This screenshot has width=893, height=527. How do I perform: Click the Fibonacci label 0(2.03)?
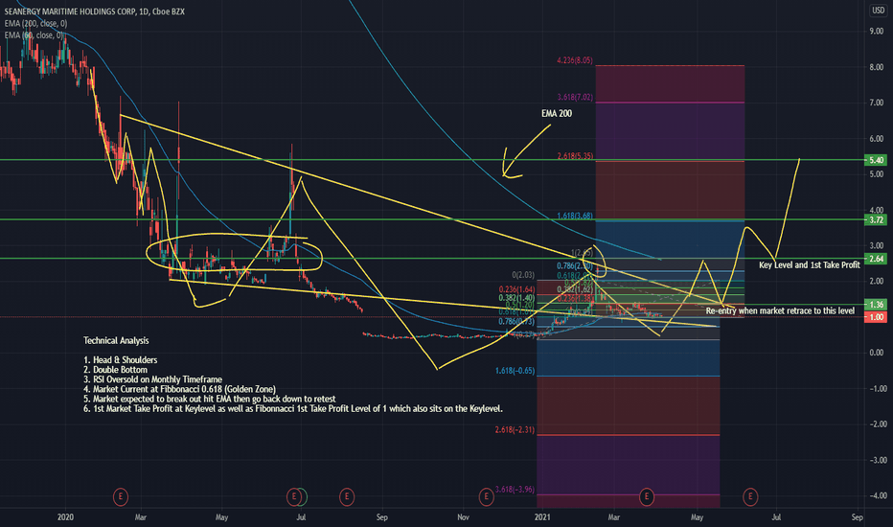pyautogui.click(x=523, y=275)
